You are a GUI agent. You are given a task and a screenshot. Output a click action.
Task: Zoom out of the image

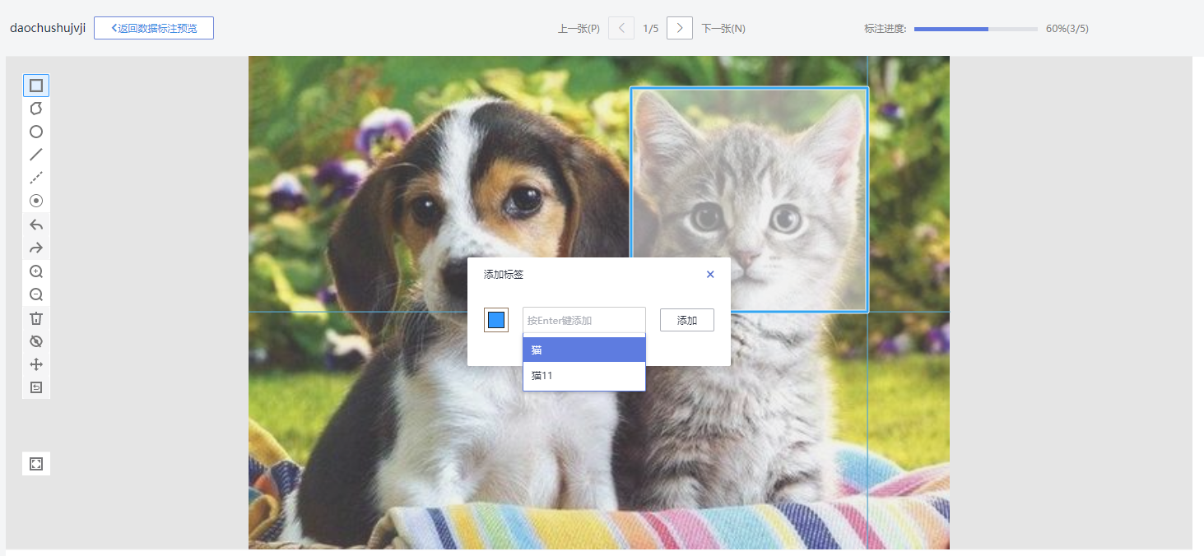coord(36,294)
